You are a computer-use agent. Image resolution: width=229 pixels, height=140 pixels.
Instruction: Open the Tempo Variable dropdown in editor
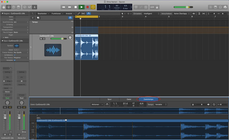(x=161, y=104)
